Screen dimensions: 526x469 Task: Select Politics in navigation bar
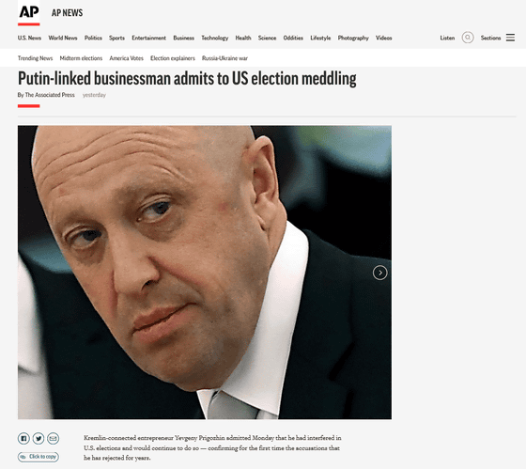[93, 38]
